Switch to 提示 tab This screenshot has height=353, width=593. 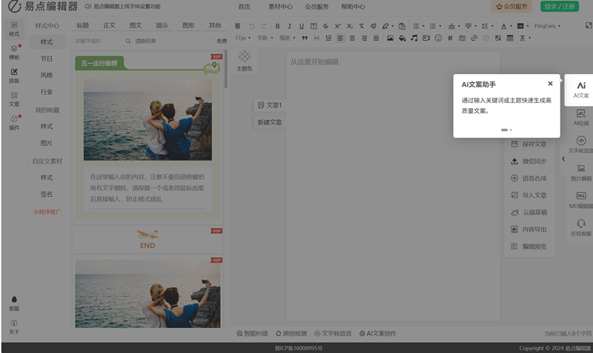tap(162, 25)
